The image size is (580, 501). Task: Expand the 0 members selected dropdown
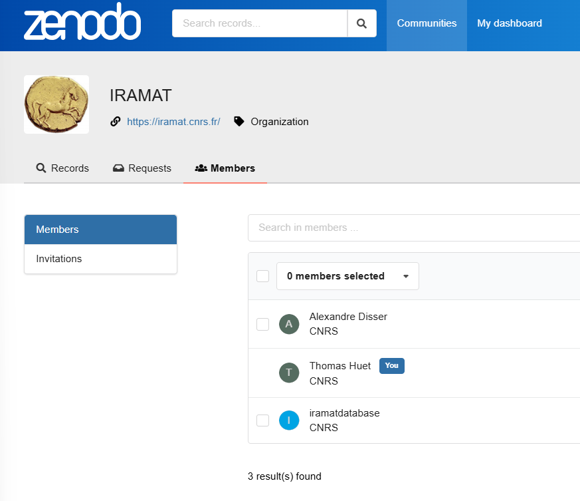click(x=347, y=276)
